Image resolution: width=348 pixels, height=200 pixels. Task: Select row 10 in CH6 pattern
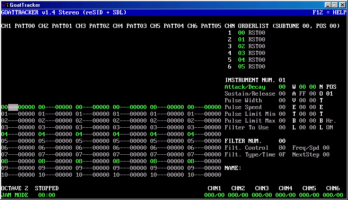(204, 175)
